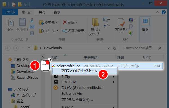Open the recent locations dropdown arrow
Screen dimensions: 169x108
coord(23,48)
